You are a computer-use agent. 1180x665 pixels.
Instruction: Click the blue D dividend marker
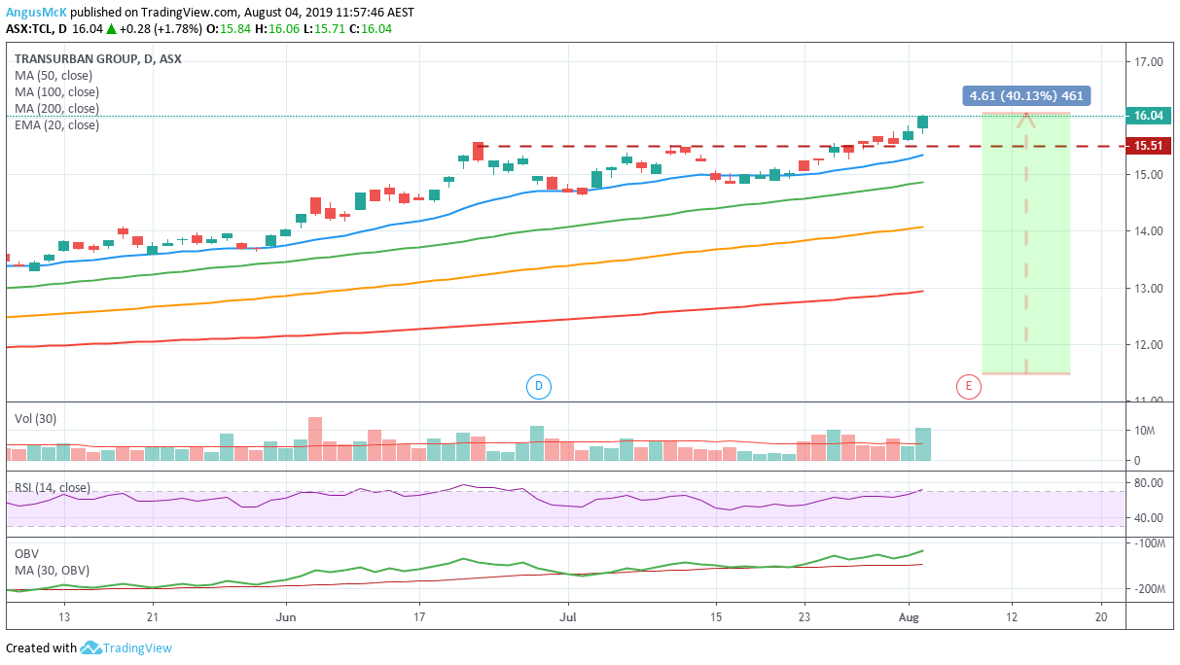(x=538, y=387)
